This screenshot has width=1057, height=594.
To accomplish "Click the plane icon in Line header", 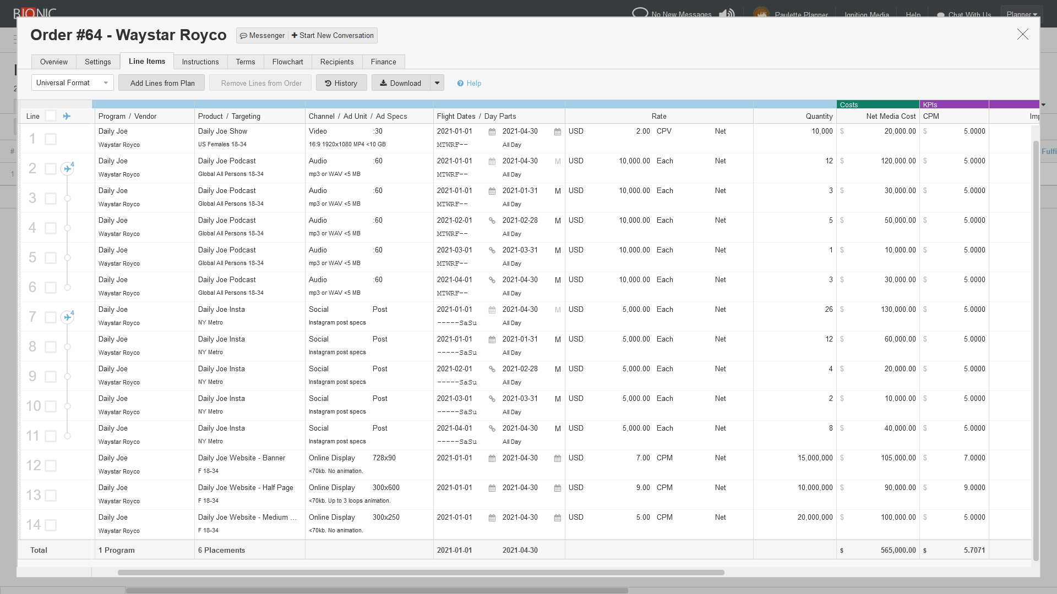I will [x=67, y=116].
